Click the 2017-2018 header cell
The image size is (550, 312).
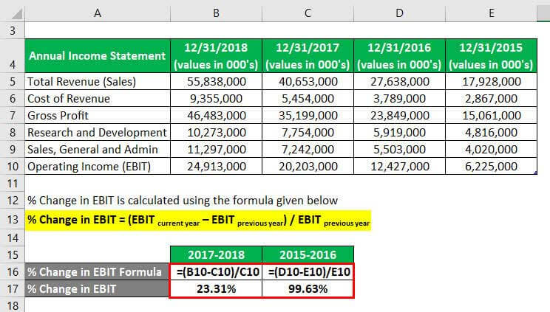(x=216, y=254)
